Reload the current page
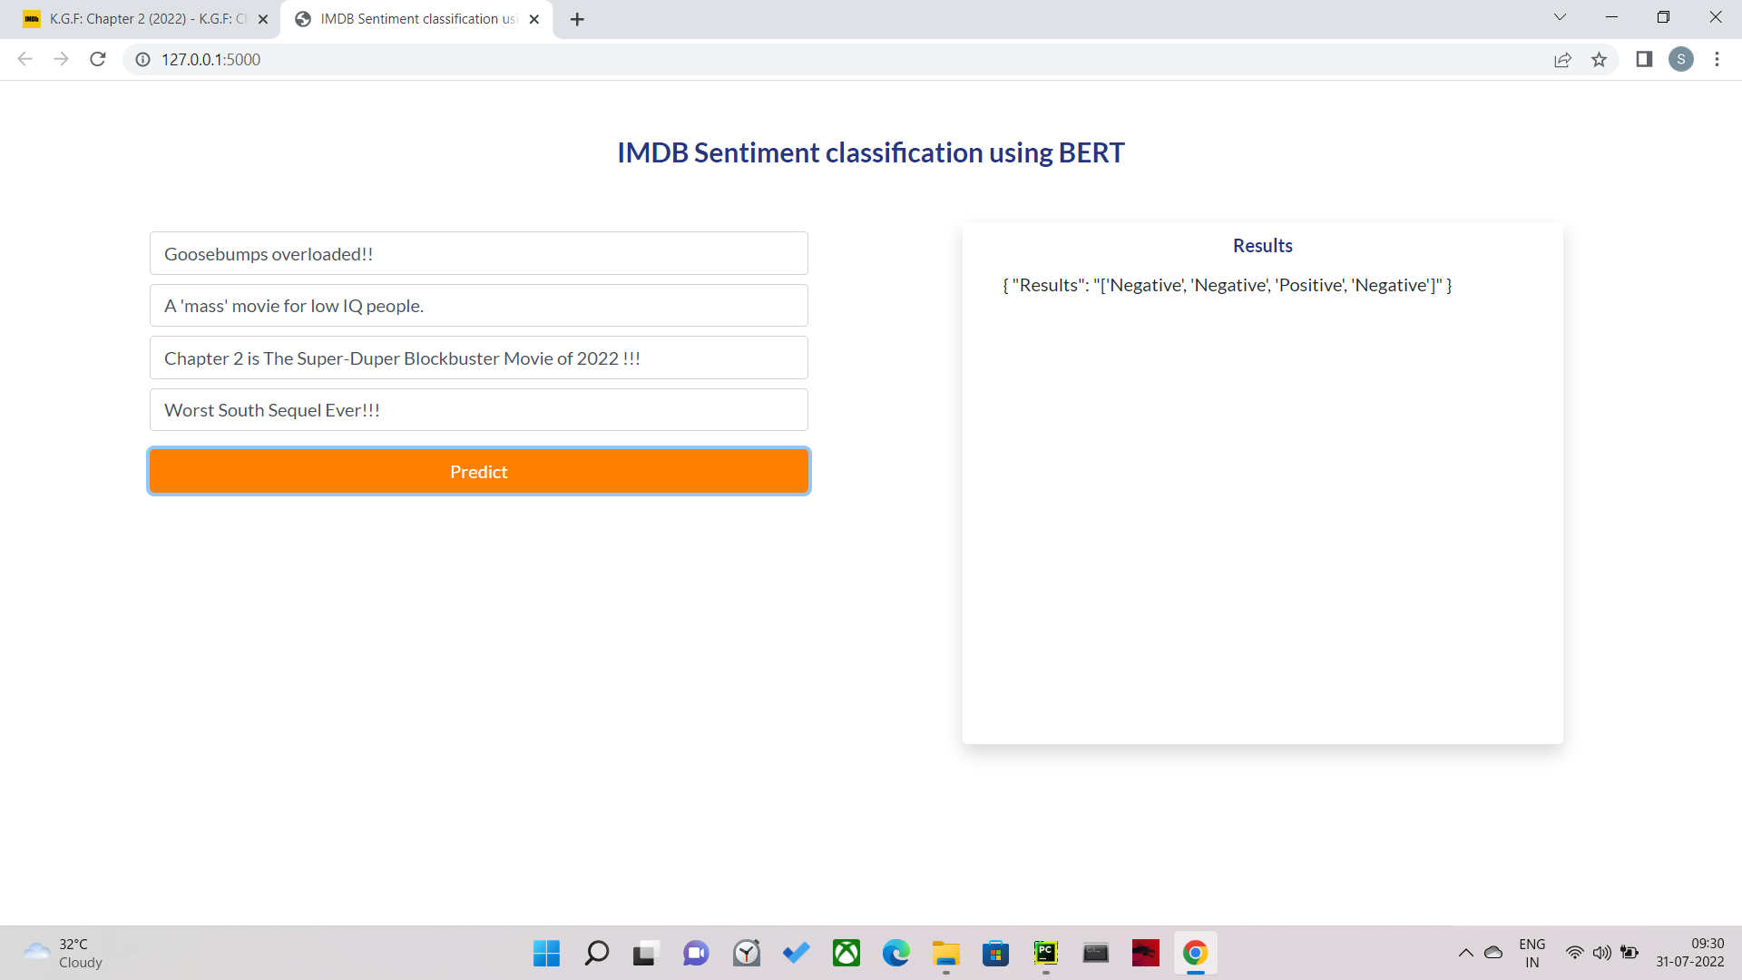 point(98,59)
